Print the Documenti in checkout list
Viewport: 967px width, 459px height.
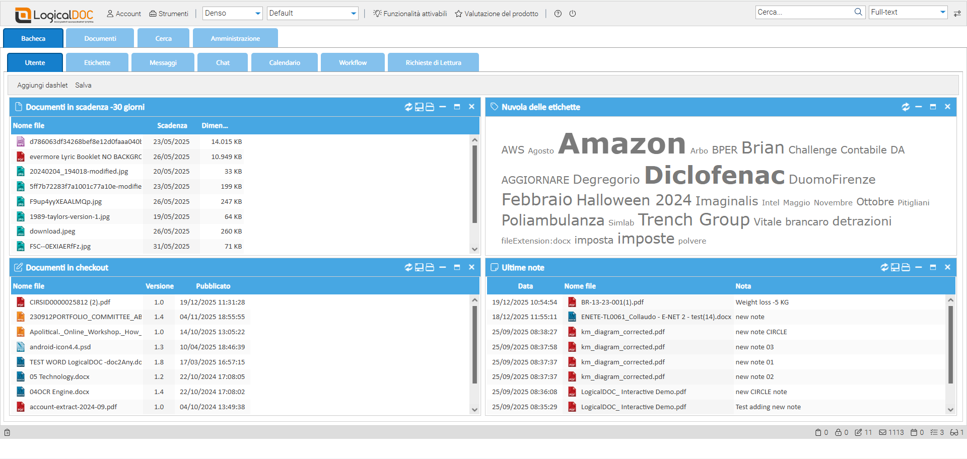point(430,267)
